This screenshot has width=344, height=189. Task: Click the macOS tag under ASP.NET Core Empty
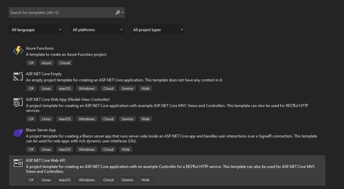click(x=65, y=88)
